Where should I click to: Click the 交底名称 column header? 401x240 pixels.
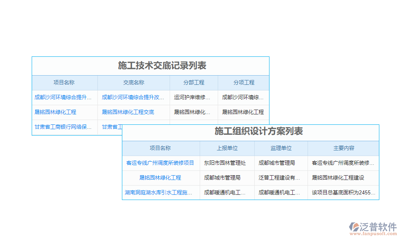(x=134, y=82)
